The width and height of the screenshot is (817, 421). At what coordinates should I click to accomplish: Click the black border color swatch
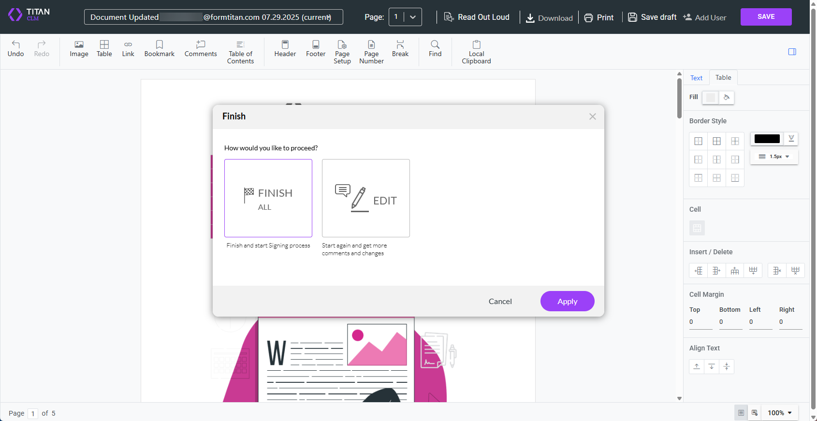tap(767, 139)
